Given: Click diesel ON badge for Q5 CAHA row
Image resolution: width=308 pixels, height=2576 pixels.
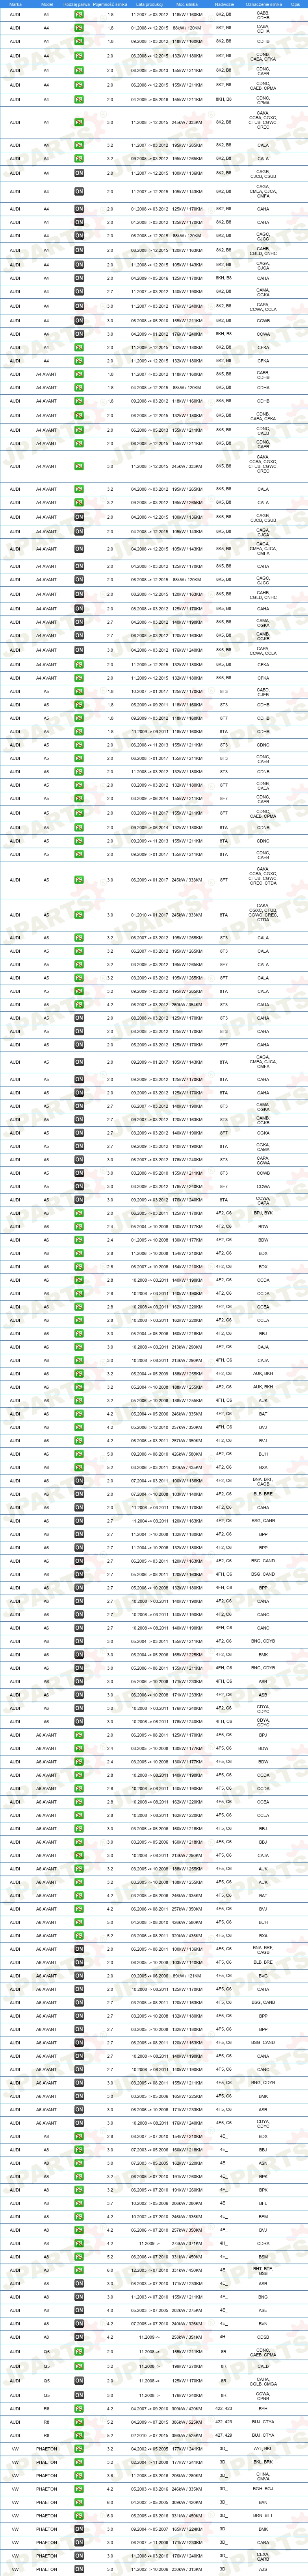Looking at the screenshot, I should coord(79,2381).
